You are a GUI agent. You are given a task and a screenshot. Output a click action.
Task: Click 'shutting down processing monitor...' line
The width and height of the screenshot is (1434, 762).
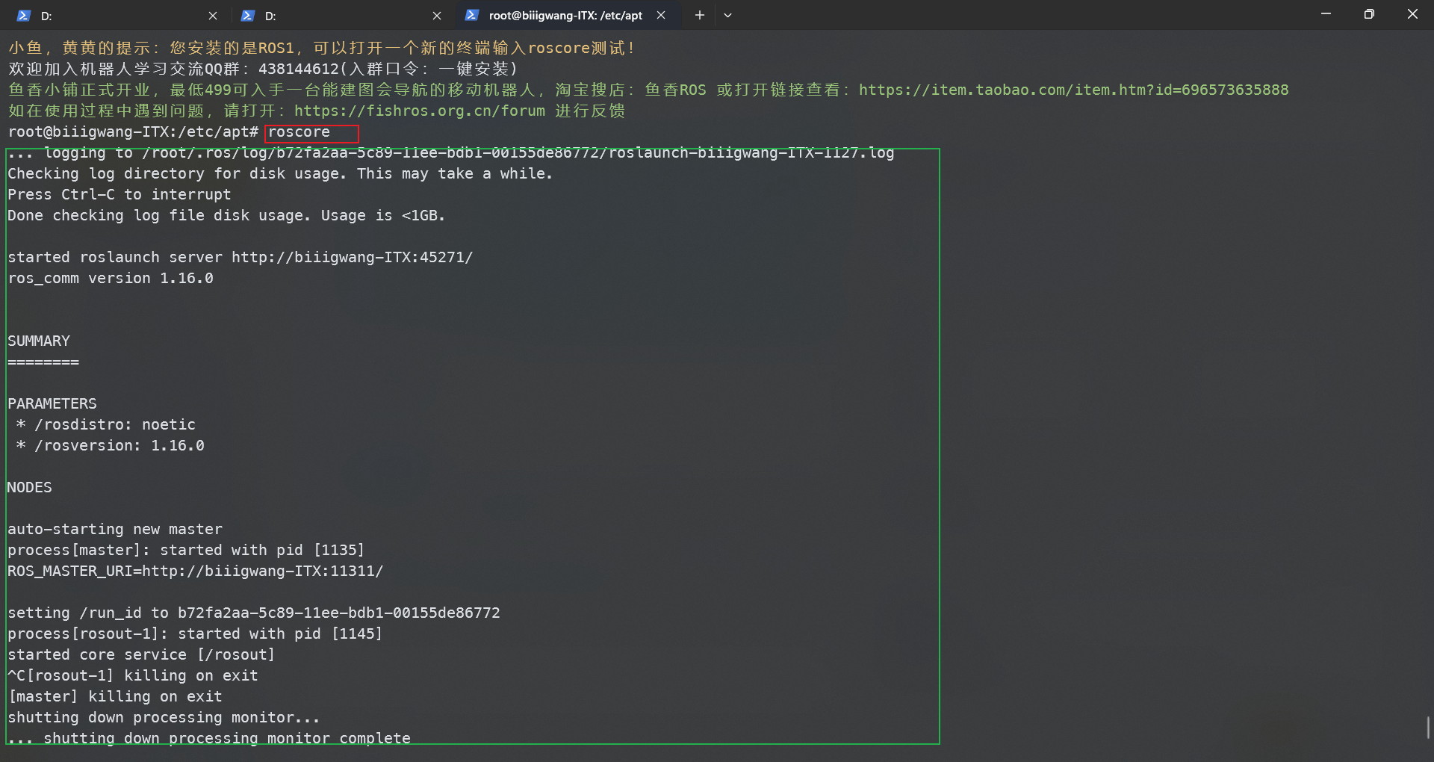(x=164, y=717)
